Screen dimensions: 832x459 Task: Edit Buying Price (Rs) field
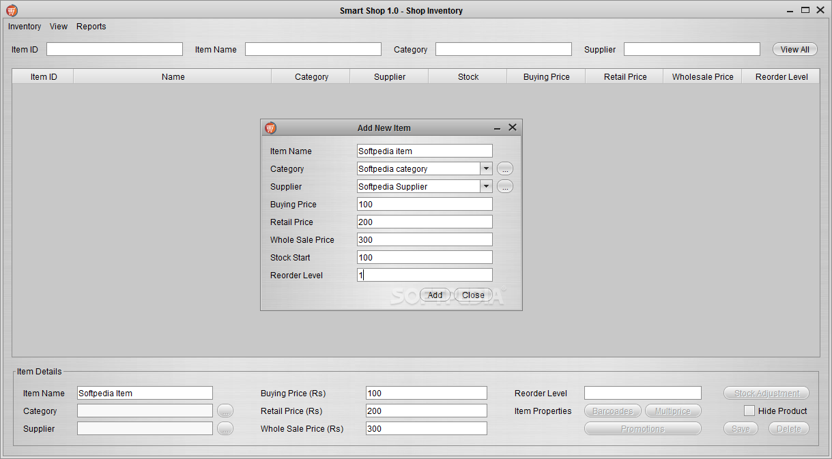[427, 393]
